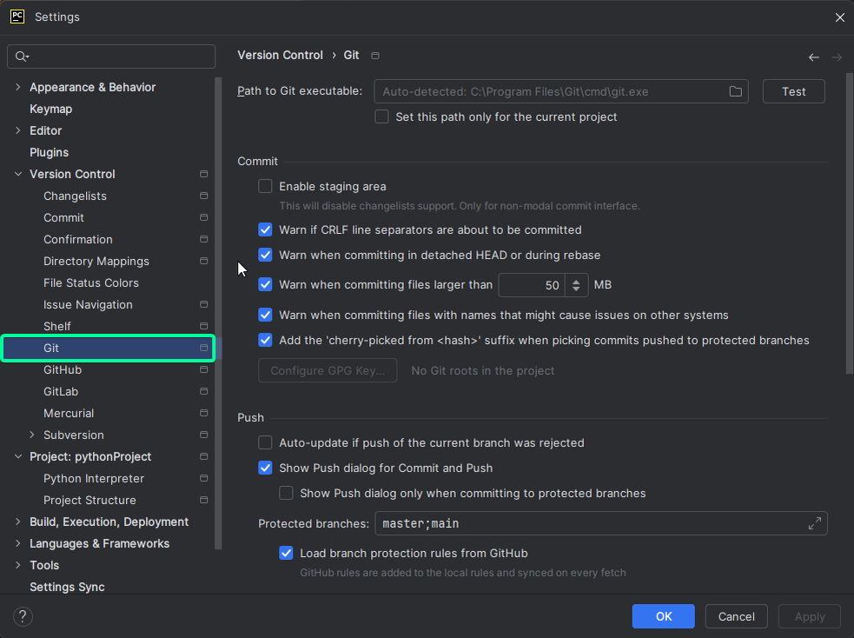This screenshot has height=638, width=854.
Task: Expand the Appearance & Behavior section
Action: [17, 87]
